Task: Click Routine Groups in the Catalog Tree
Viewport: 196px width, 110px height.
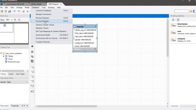Action: (x=14, y=62)
